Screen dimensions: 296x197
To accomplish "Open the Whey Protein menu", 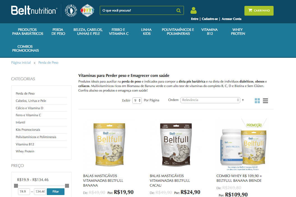I will click(238, 32).
